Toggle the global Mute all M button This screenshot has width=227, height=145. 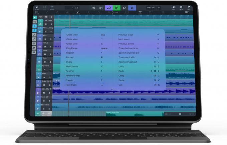[46, 17]
